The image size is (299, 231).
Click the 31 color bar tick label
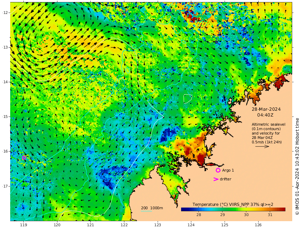270,215
